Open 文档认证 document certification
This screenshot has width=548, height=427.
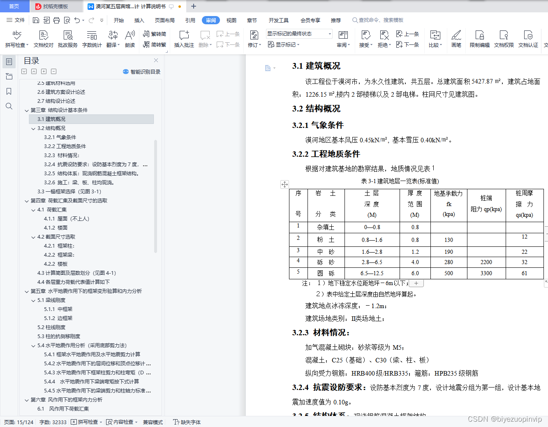(528, 39)
